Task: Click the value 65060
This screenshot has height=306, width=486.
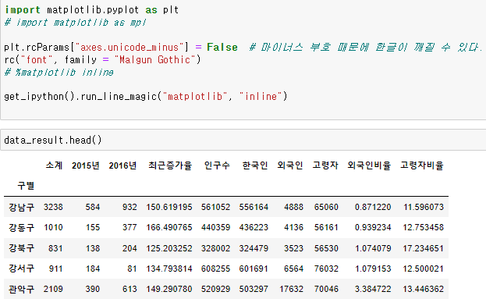Action: click(x=326, y=207)
